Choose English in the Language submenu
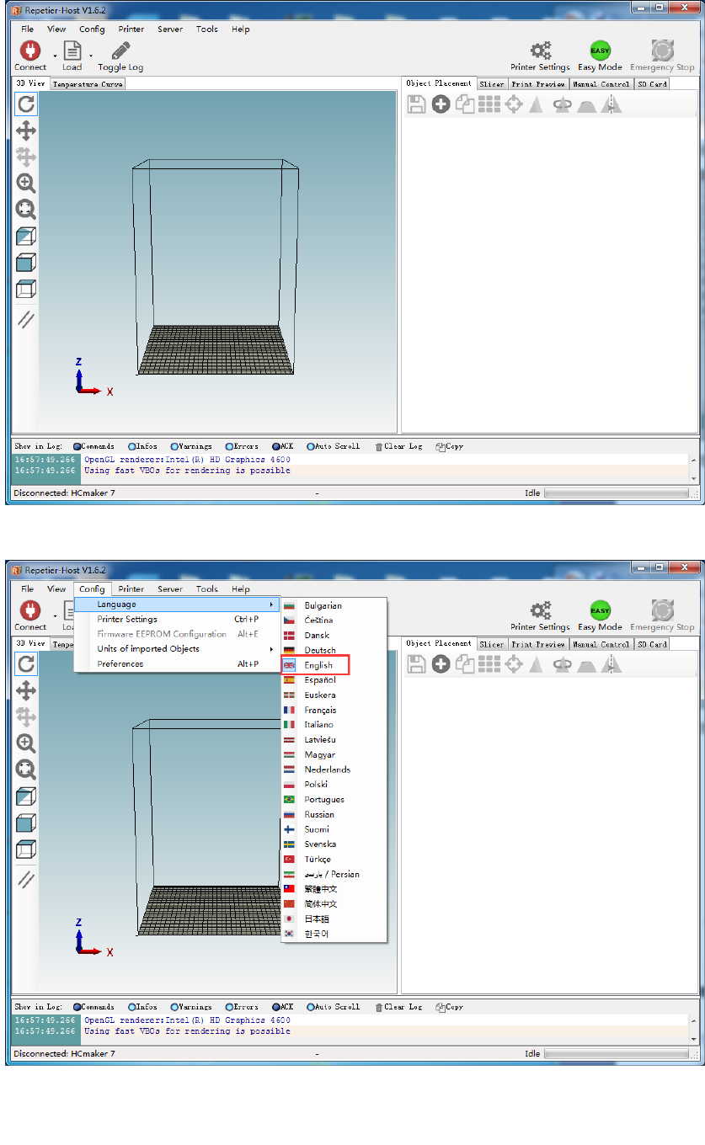Viewport: 705px width, 1145px height. point(318,665)
